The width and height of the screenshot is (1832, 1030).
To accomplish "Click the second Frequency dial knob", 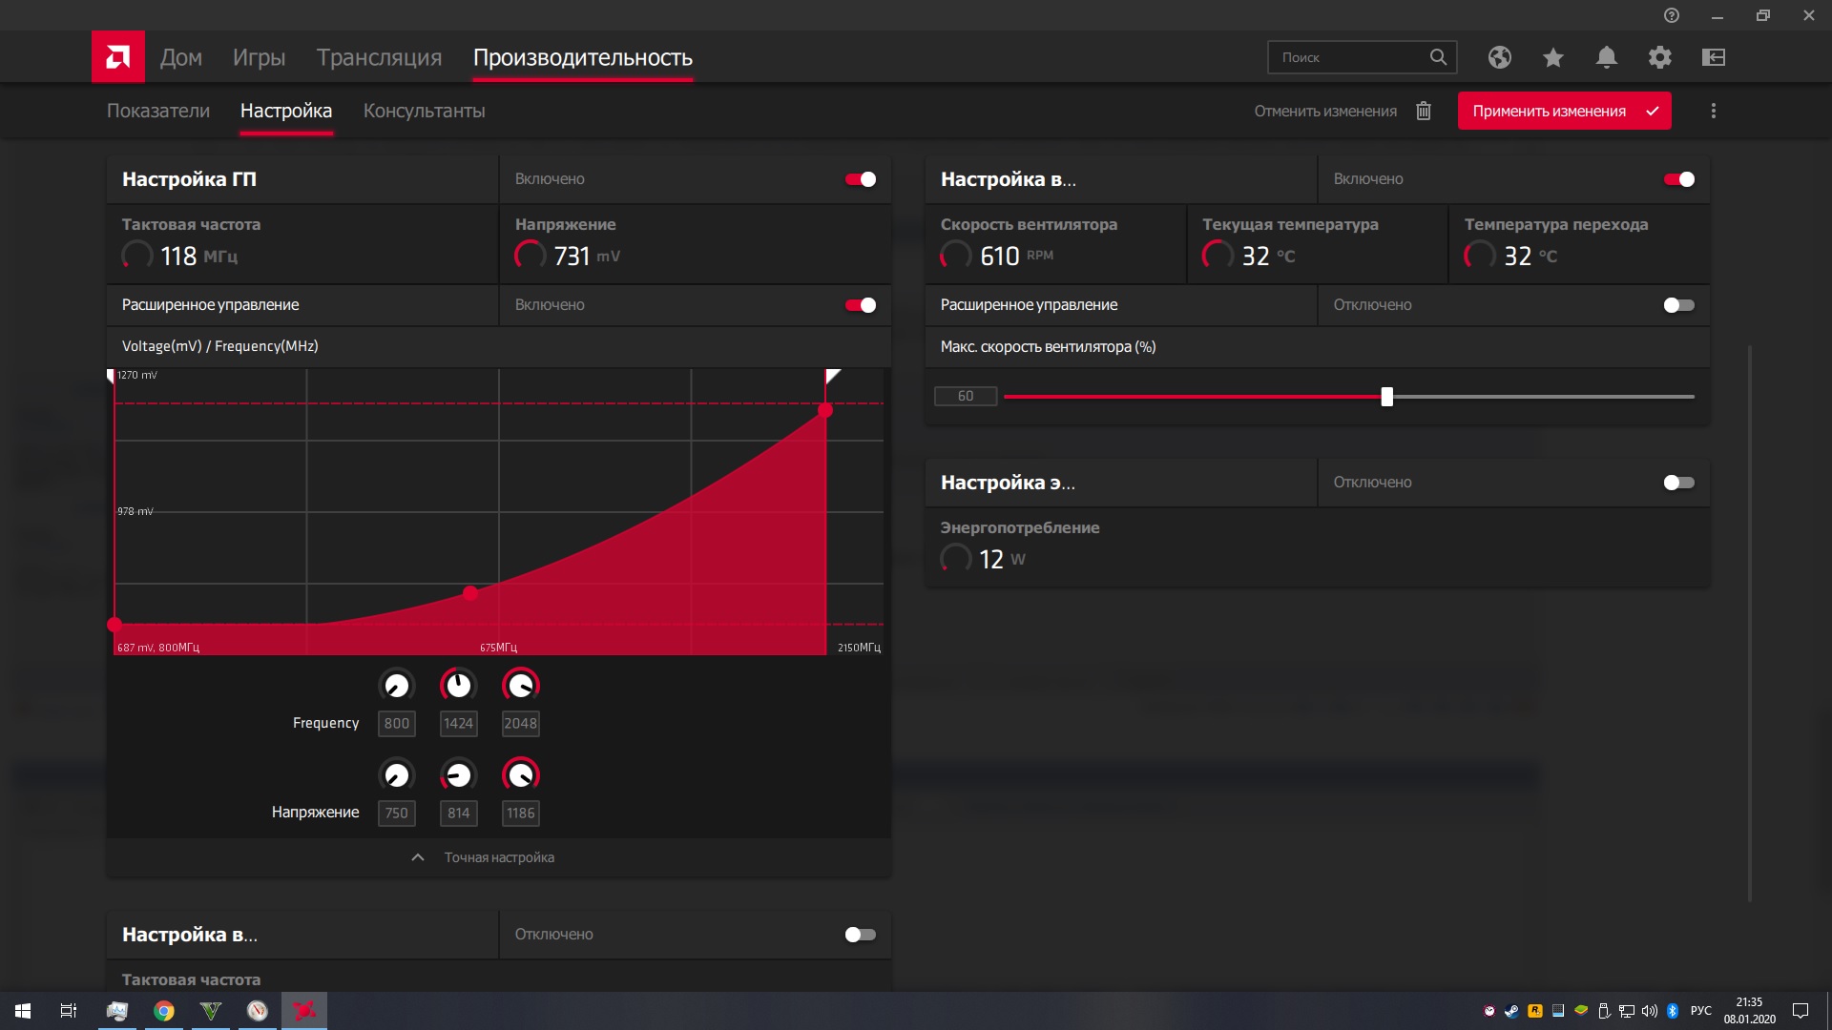I will coord(458,686).
